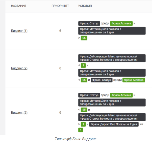Click the last green 1 value in Биддинг (3)
This screenshot has height=143, width=152.
[x=81, y=130]
